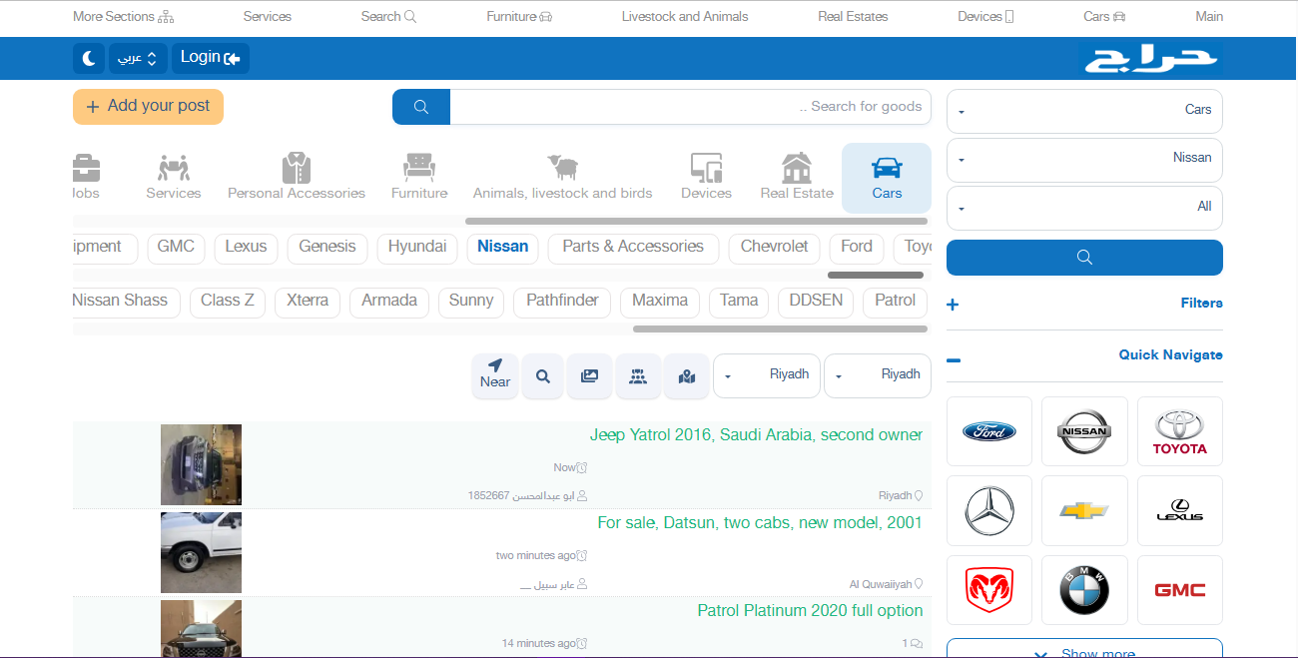Select the GMC logo in Quick Navigate
1298x658 pixels.
[x=1180, y=590]
